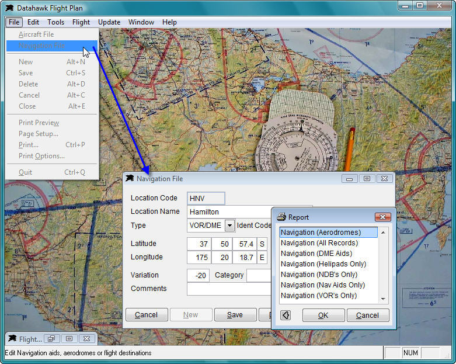Open the Tools menu
The image size is (456, 364).
click(x=56, y=22)
